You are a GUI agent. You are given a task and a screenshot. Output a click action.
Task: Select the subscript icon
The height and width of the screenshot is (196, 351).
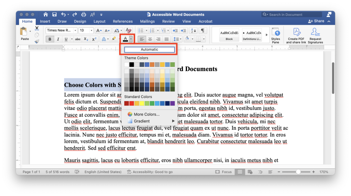click(86, 39)
